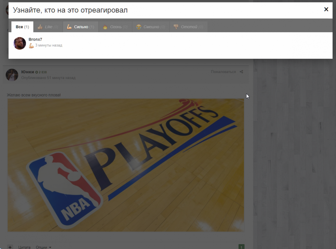The image size is (336, 249).
Task: Open the "Сильно (1)" reactions tab
Action: click(x=80, y=27)
